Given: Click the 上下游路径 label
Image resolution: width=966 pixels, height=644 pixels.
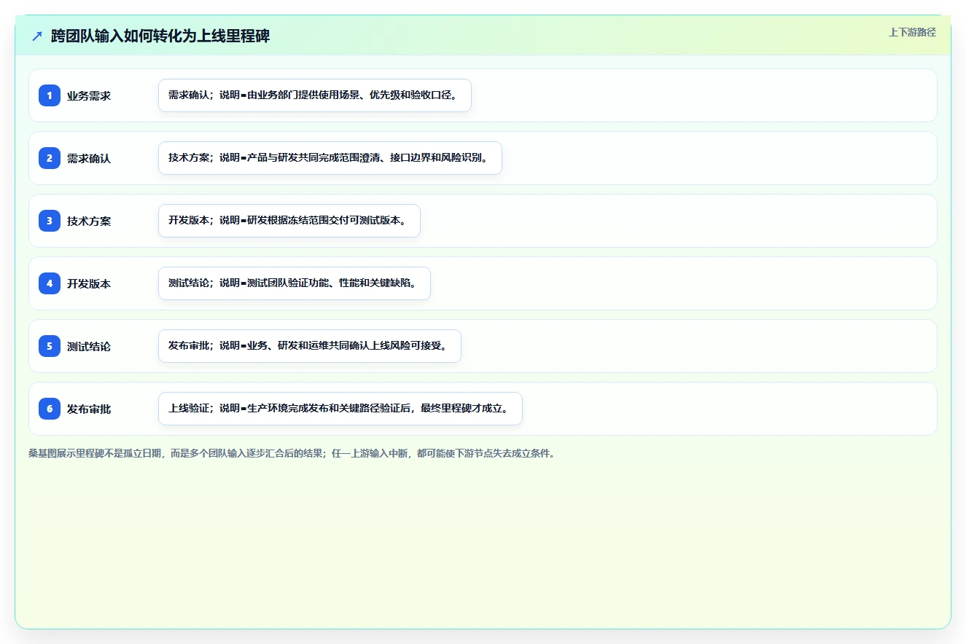Looking at the screenshot, I should (912, 32).
